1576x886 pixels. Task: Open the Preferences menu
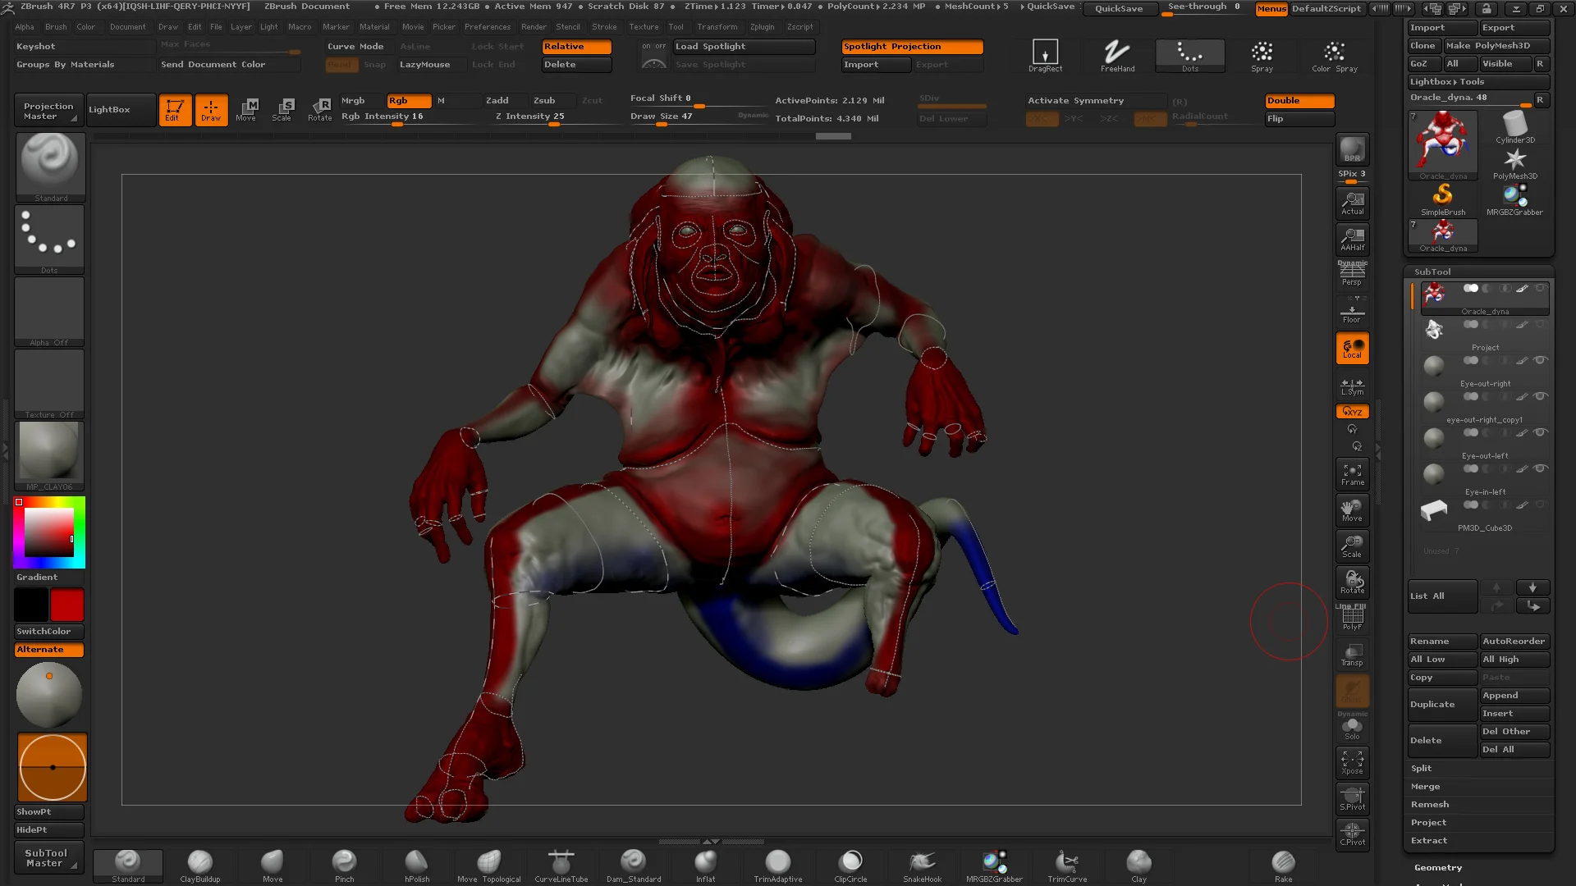(487, 27)
